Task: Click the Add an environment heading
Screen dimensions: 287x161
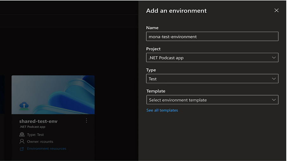Action: (x=176, y=11)
